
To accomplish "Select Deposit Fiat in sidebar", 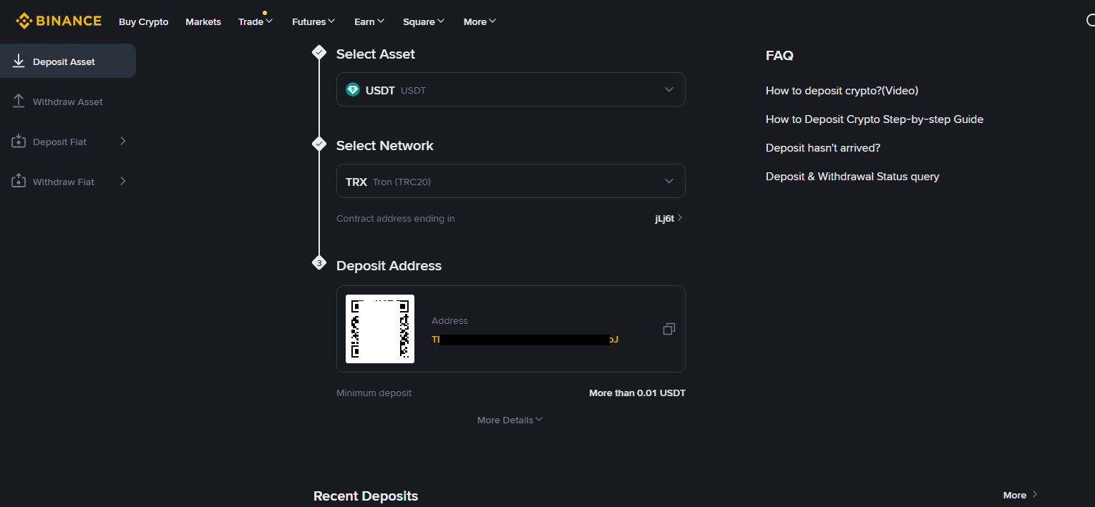I will [x=68, y=142].
